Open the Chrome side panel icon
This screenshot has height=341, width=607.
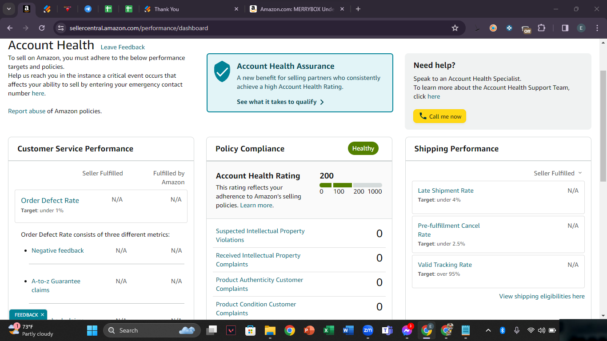pos(565,28)
